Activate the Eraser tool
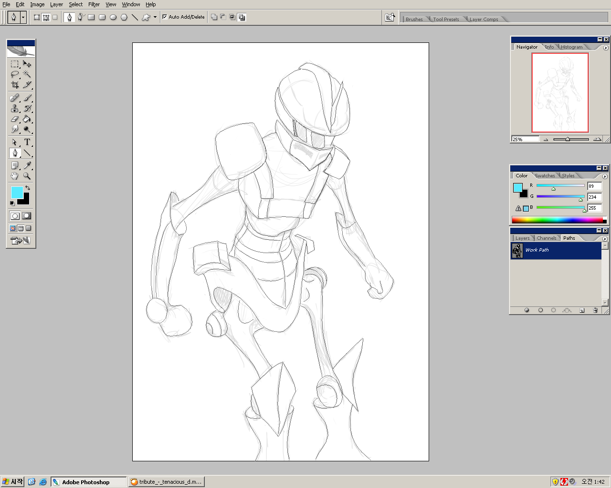This screenshot has height=488, width=611. click(15, 119)
